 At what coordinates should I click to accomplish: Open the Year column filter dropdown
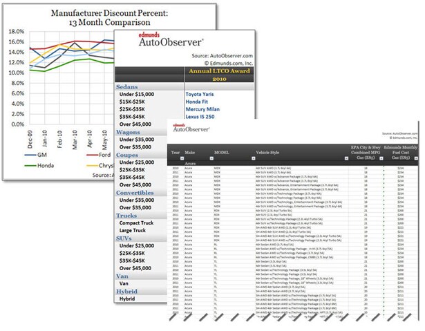click(182, 158)
